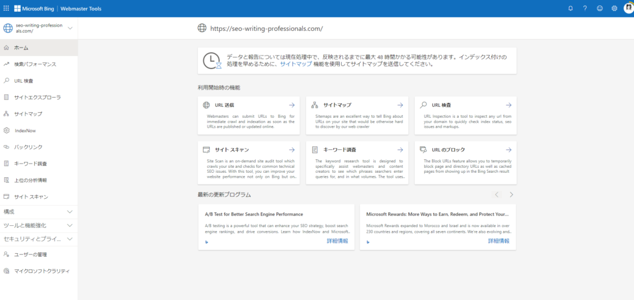The height and width of the screenshot is (300, 634).
Task: Click the URL 送信 globe icon on card
Action: [x=206, y=105]
